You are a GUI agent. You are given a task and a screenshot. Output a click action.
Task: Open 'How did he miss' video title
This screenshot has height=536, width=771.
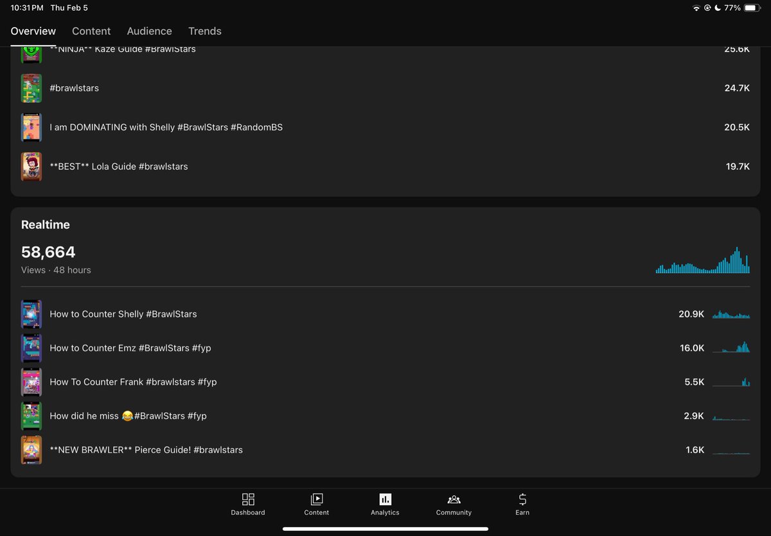point(128,416)
